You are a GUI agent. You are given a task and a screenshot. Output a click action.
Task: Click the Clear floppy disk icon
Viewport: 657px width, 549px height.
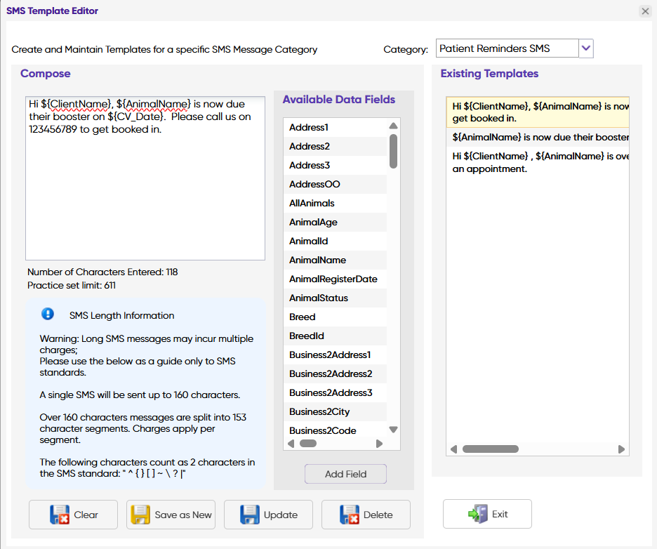[60, 515]
